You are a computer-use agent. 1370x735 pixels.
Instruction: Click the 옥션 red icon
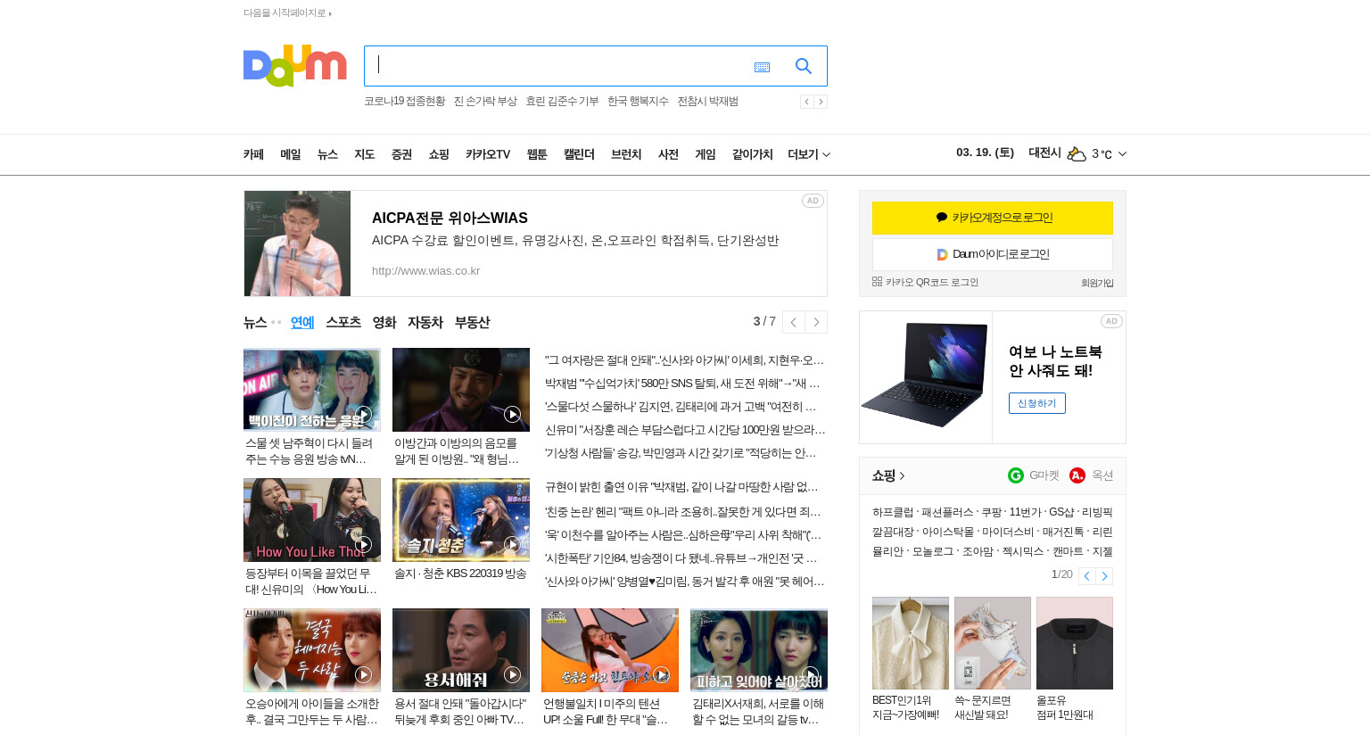[x=1077, y=475]
